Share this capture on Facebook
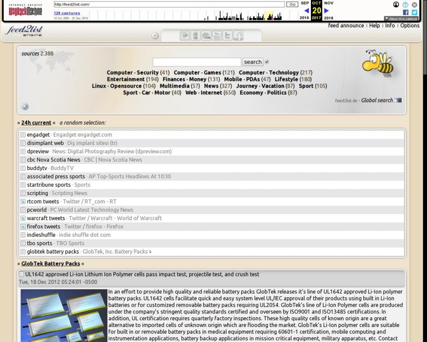Image resolution: width=427 pixels, height=342 pixels. [406, 12]
